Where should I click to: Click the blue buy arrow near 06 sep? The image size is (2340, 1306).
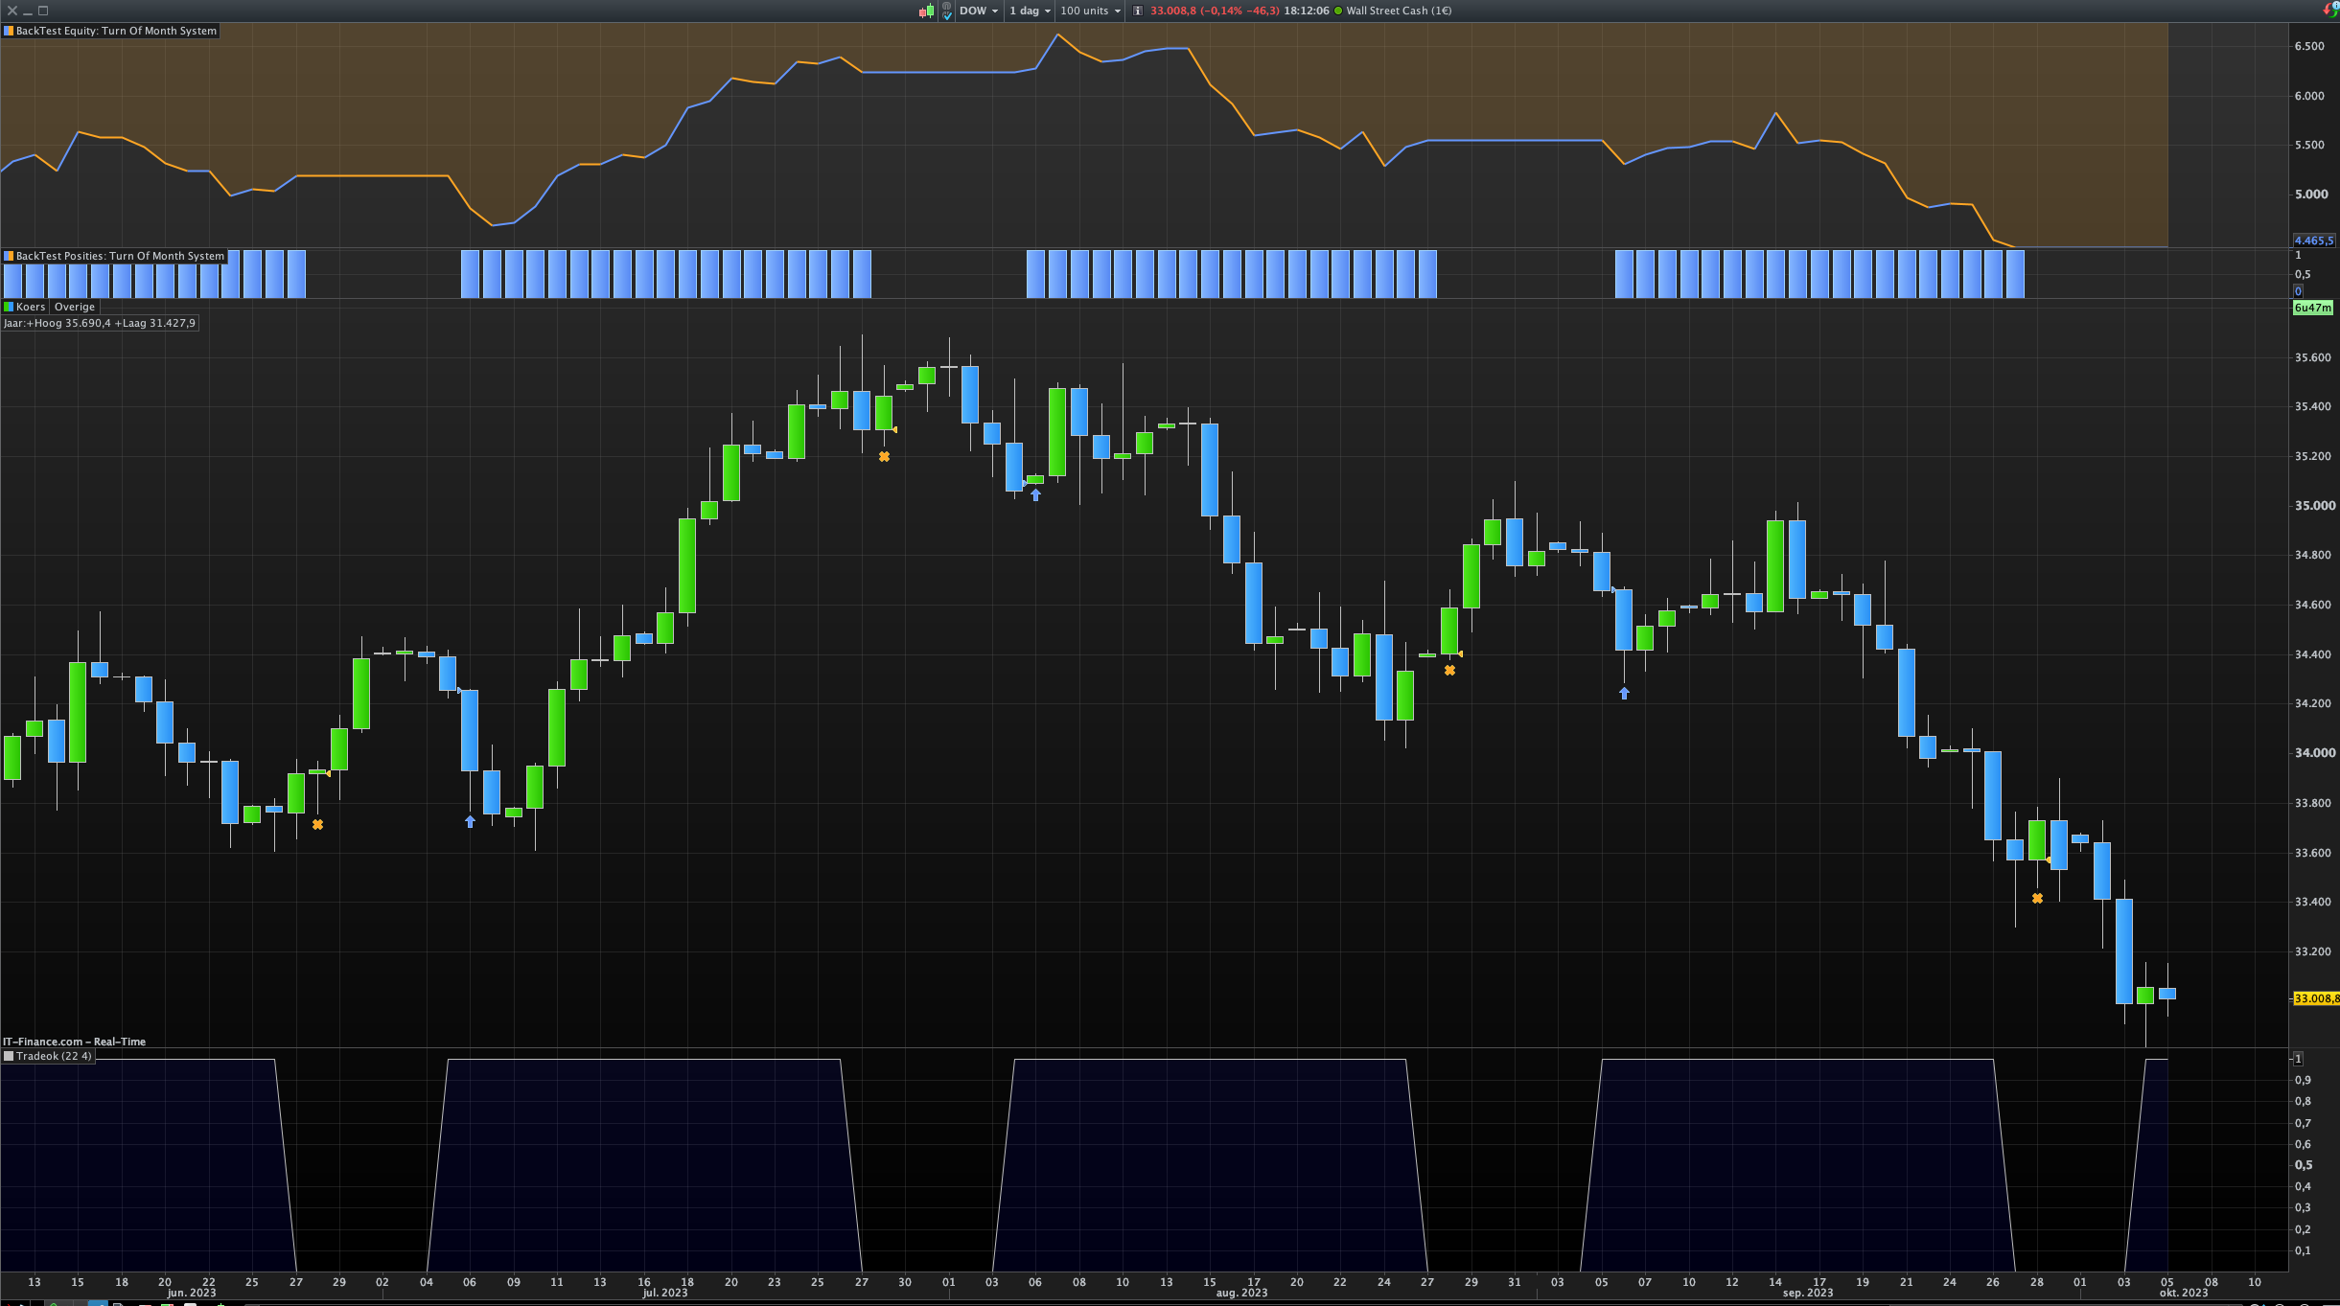1624,694
